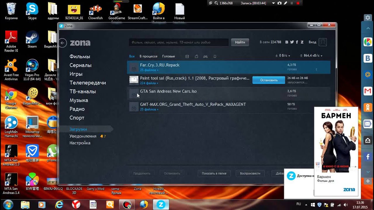
Task: Click the plus icon at sidebar bottom
Action: click(368, 181)
